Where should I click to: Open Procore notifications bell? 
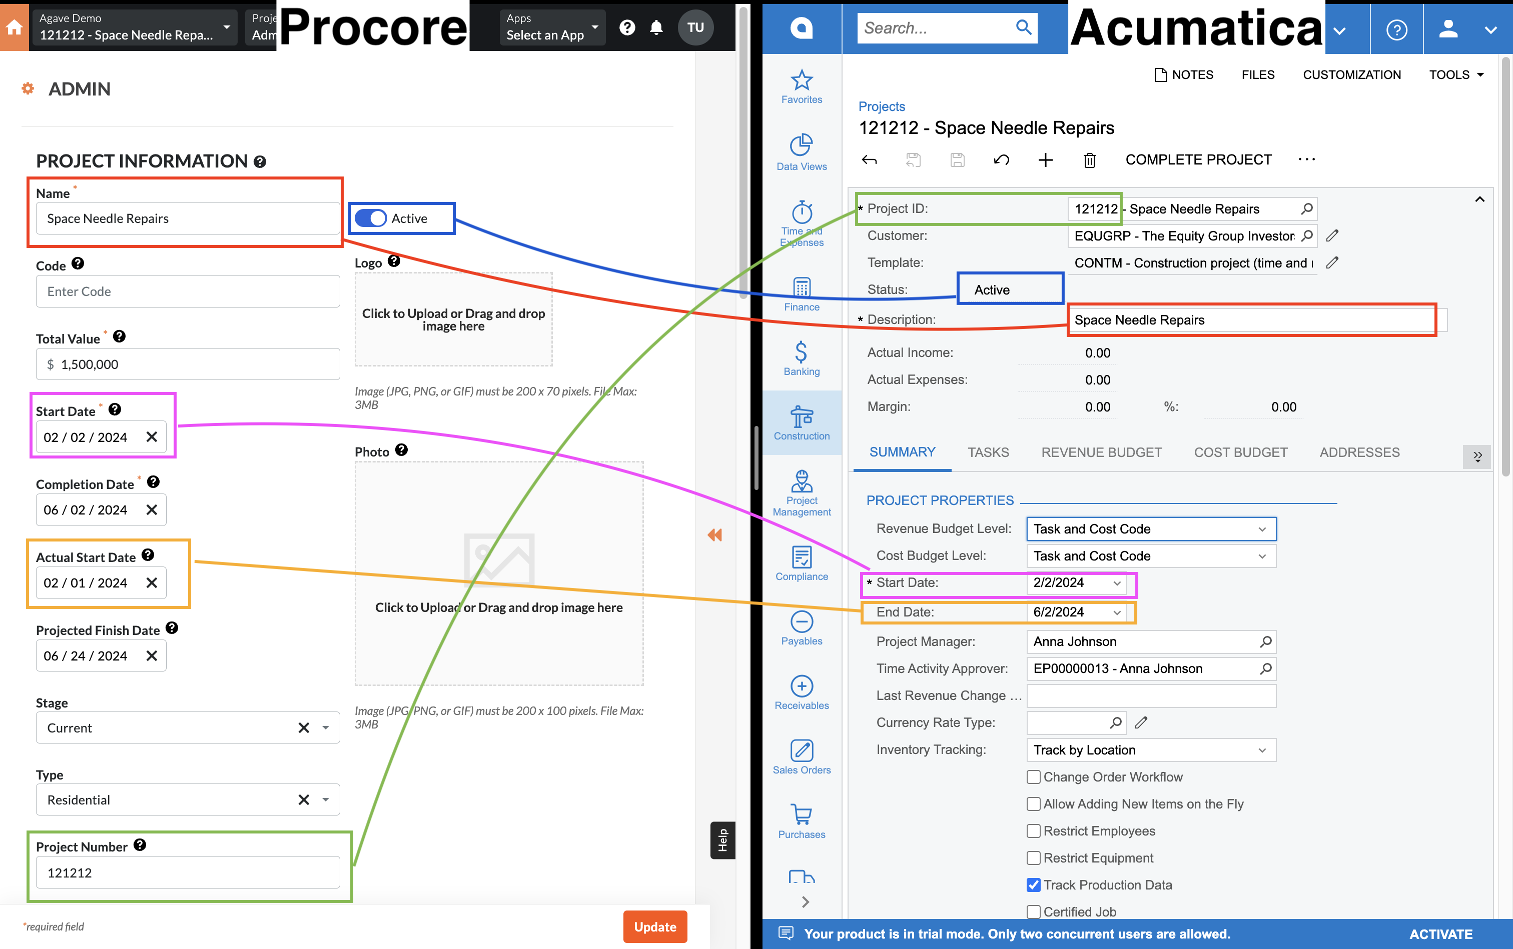click(656, 27)
